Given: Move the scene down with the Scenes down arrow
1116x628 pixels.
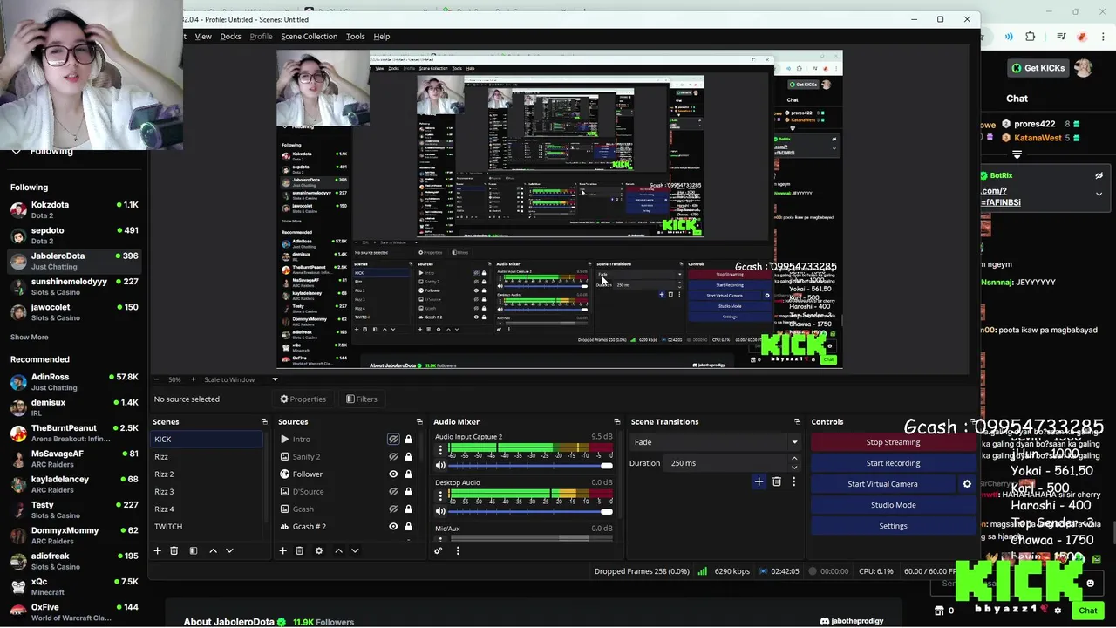Looking at the screenshot, I should pos(229,550).
